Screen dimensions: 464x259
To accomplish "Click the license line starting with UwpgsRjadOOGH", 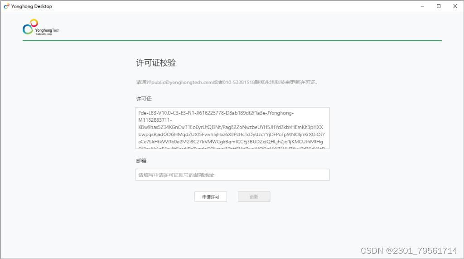I will (x=232, y=134).
